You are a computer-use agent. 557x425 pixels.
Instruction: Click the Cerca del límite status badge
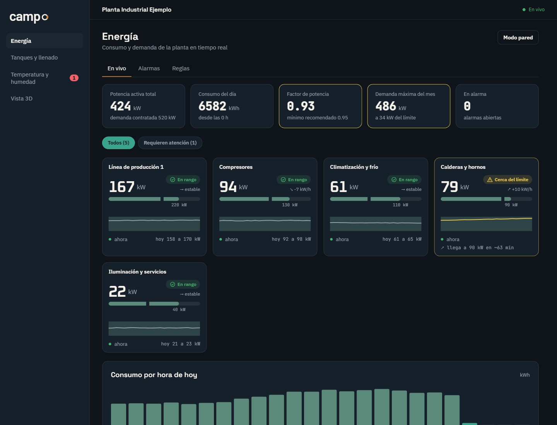507,180
